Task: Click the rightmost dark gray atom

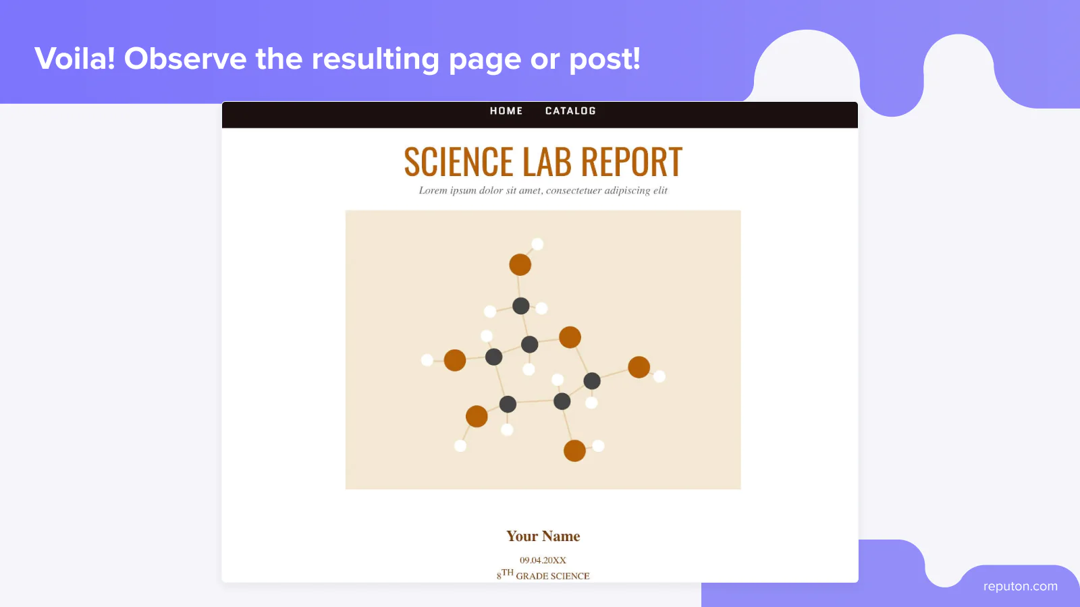Action: point(592,381)
